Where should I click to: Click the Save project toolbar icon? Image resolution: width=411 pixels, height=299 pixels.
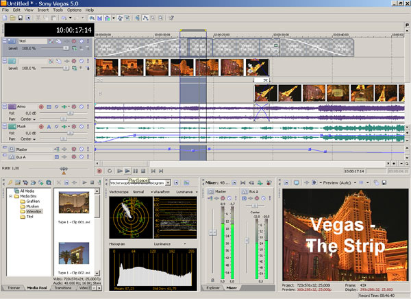click(x=20, y=18)
